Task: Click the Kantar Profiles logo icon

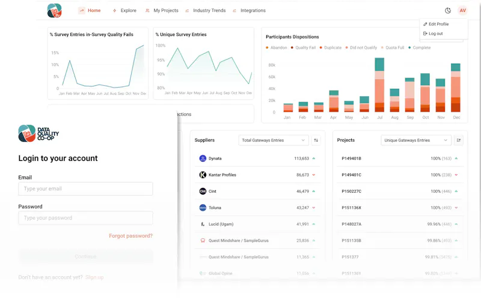Action: tap(203, 175)
